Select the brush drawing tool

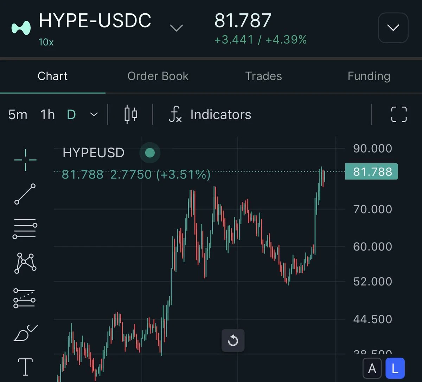click(25, 333)
